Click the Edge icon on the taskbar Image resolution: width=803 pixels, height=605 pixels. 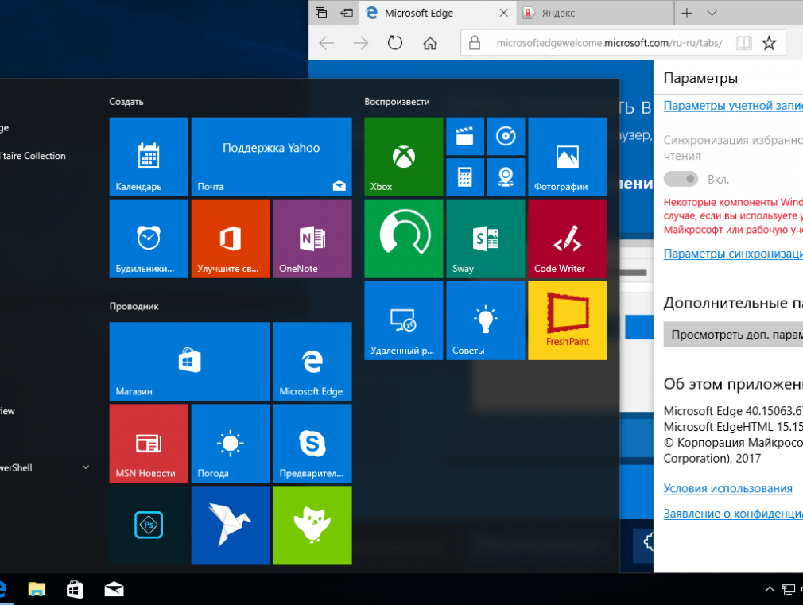(x=3, y=590)
